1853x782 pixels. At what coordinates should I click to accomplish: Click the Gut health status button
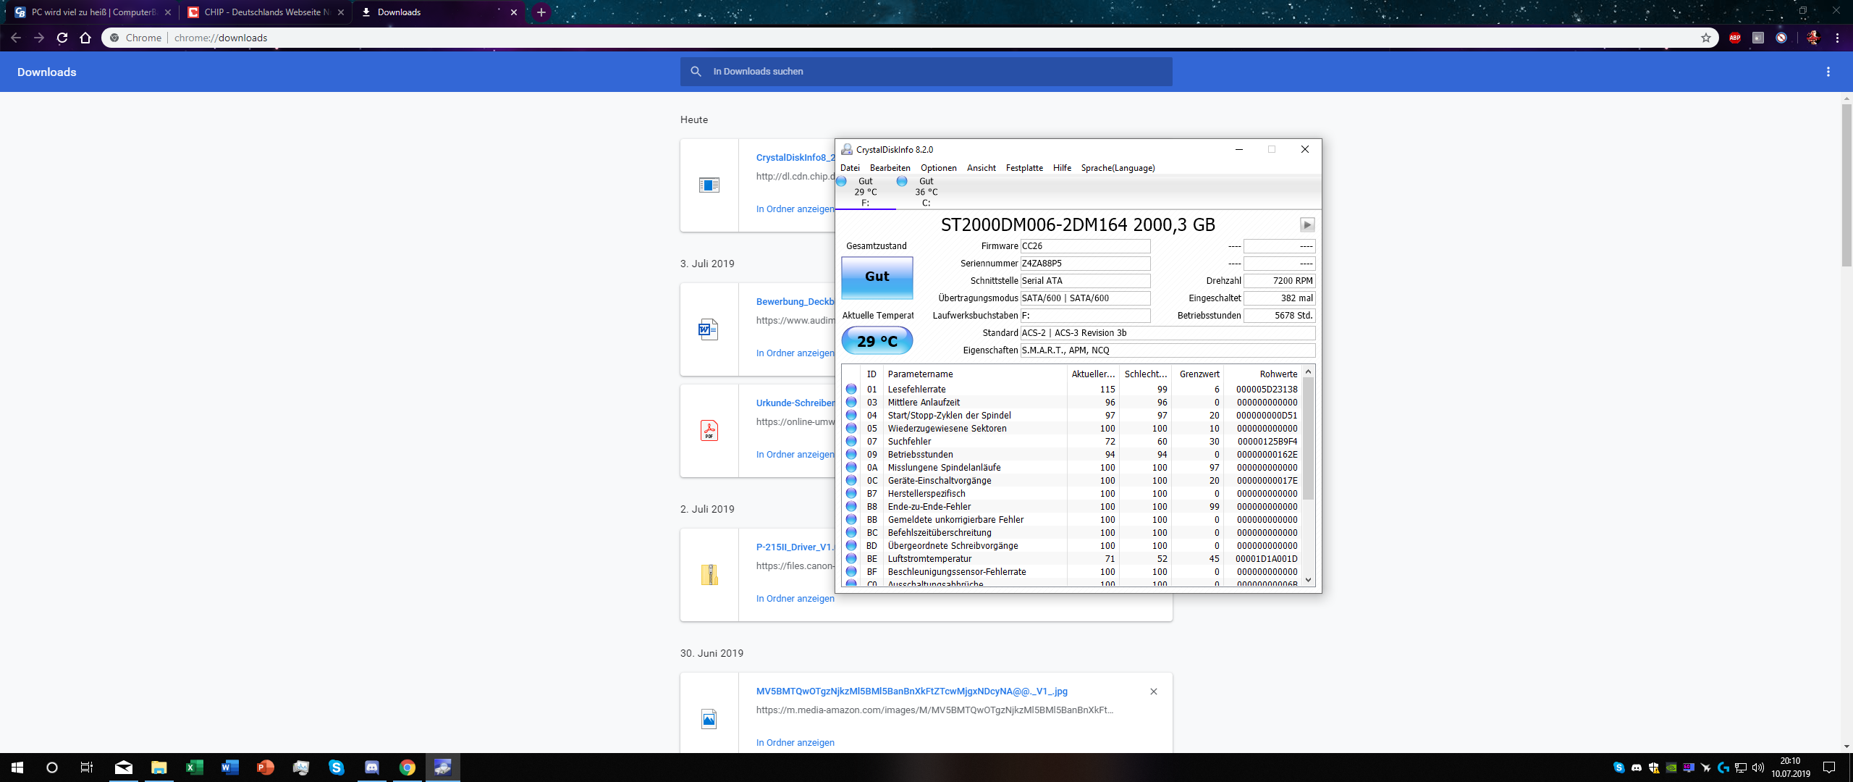[x=877, y=277]
